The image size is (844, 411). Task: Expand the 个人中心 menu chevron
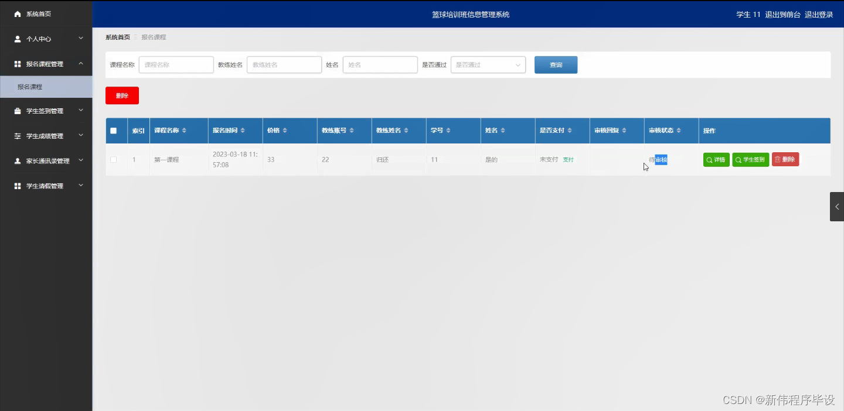(81, 39)
